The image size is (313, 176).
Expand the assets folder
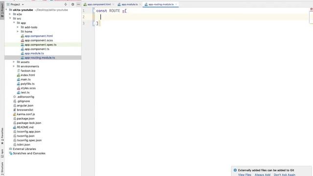[x=14, y=62]
